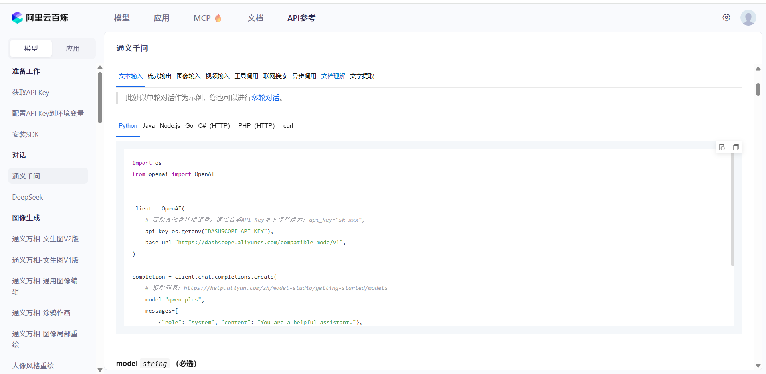Open 通义万相-文生图V1版 in sidebar
Image resolution: width=766 pixels, height=374 pixels.
(x=46, y=260)
